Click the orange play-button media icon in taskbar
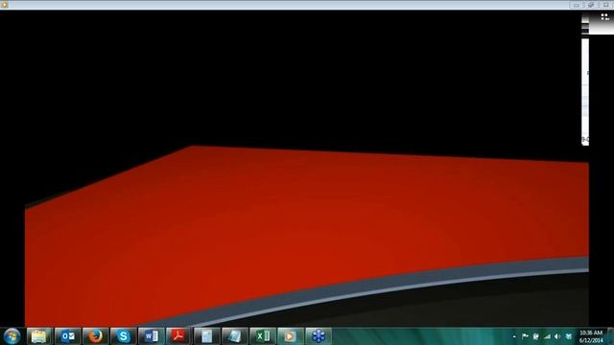Image resolution: width=614 pixels, height=345 pixels. (291, 336)
